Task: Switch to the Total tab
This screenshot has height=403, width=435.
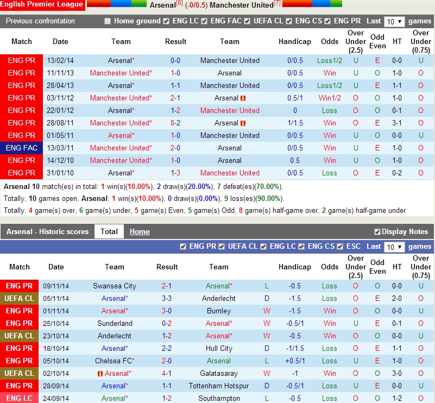Action: 109,231
